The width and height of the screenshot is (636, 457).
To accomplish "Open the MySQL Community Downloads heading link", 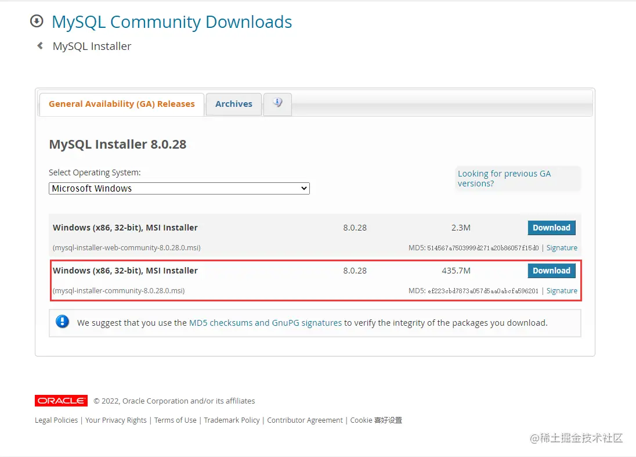I will (172, 22).
